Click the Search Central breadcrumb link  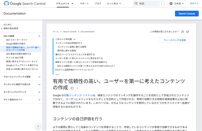(70, 32)
